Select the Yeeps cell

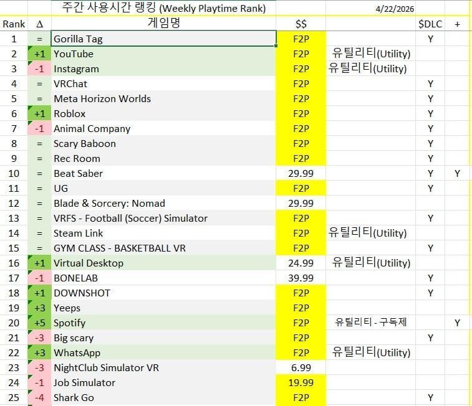click(163, 308)
